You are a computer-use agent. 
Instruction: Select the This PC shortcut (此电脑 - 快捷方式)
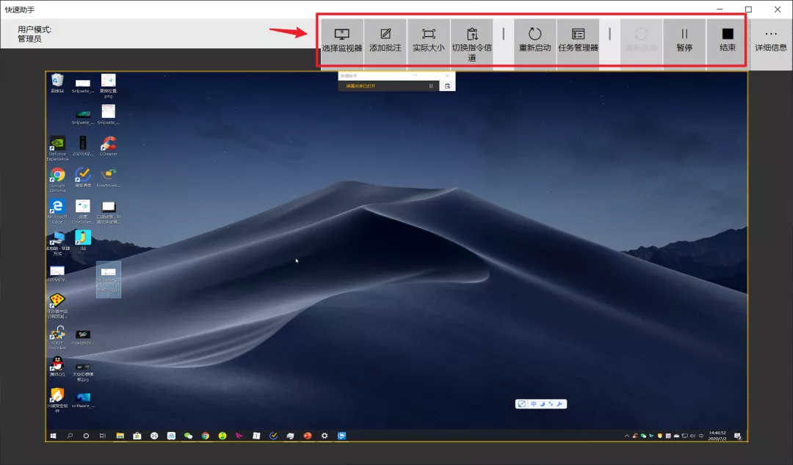(57, 243)
